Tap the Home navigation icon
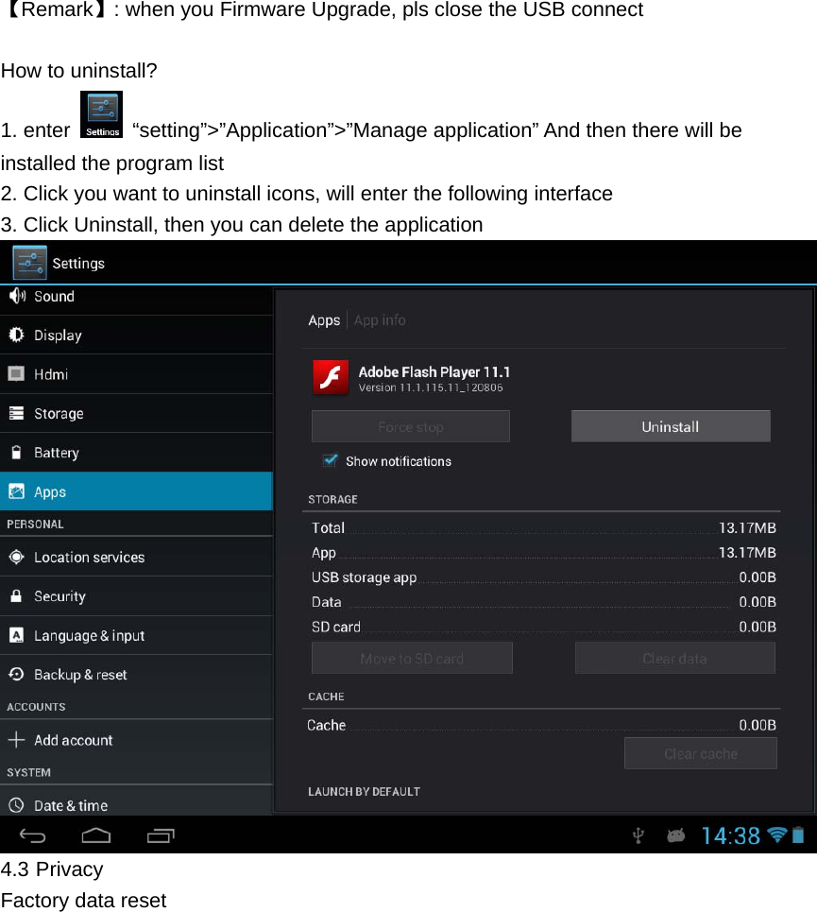817x912 pixels. coord(95,835)
